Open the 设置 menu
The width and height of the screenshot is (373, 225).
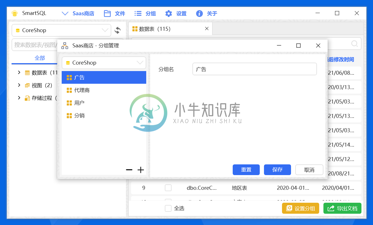tap(176, 14)
